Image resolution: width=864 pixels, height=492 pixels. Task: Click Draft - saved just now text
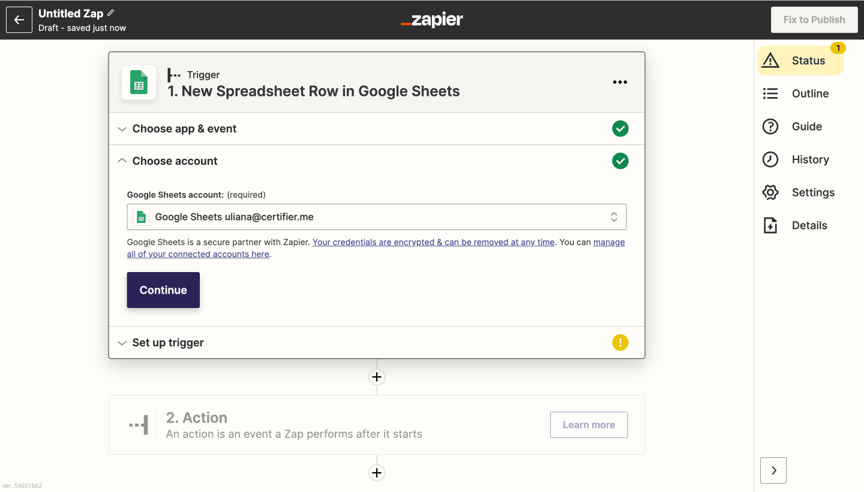82,28
